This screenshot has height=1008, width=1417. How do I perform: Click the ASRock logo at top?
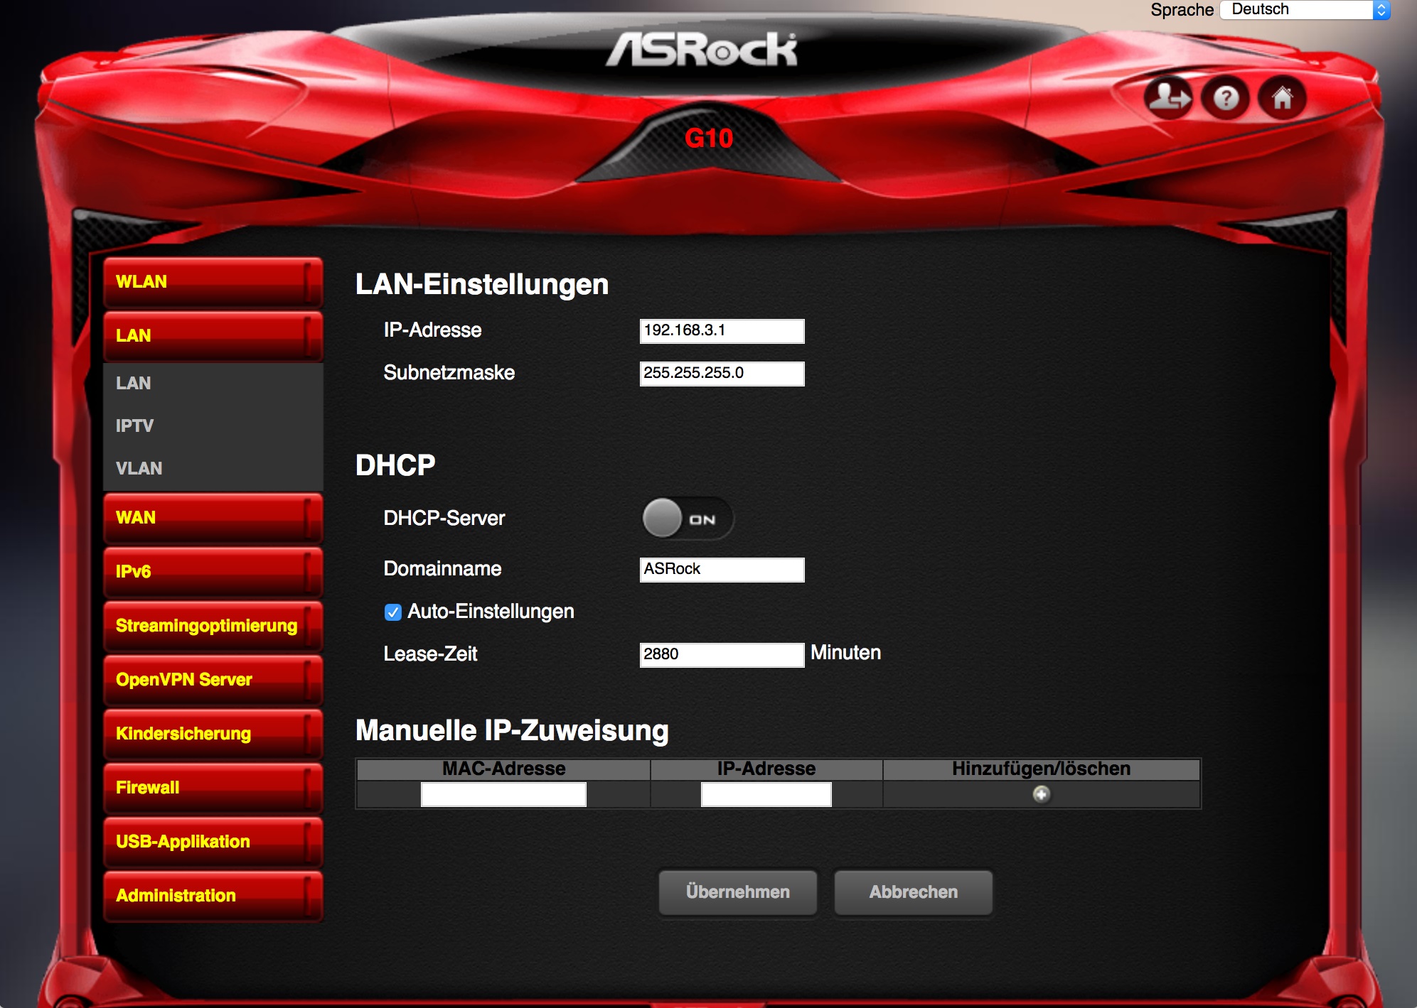[702, 50]
